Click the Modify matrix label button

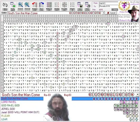[13, 9]
